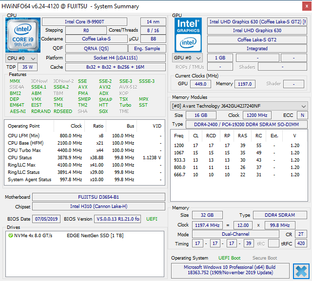The width and height of the screenshot is (312, 281).
Task: Click the grayed AVX-512 feature label
Action: point(128,87)
